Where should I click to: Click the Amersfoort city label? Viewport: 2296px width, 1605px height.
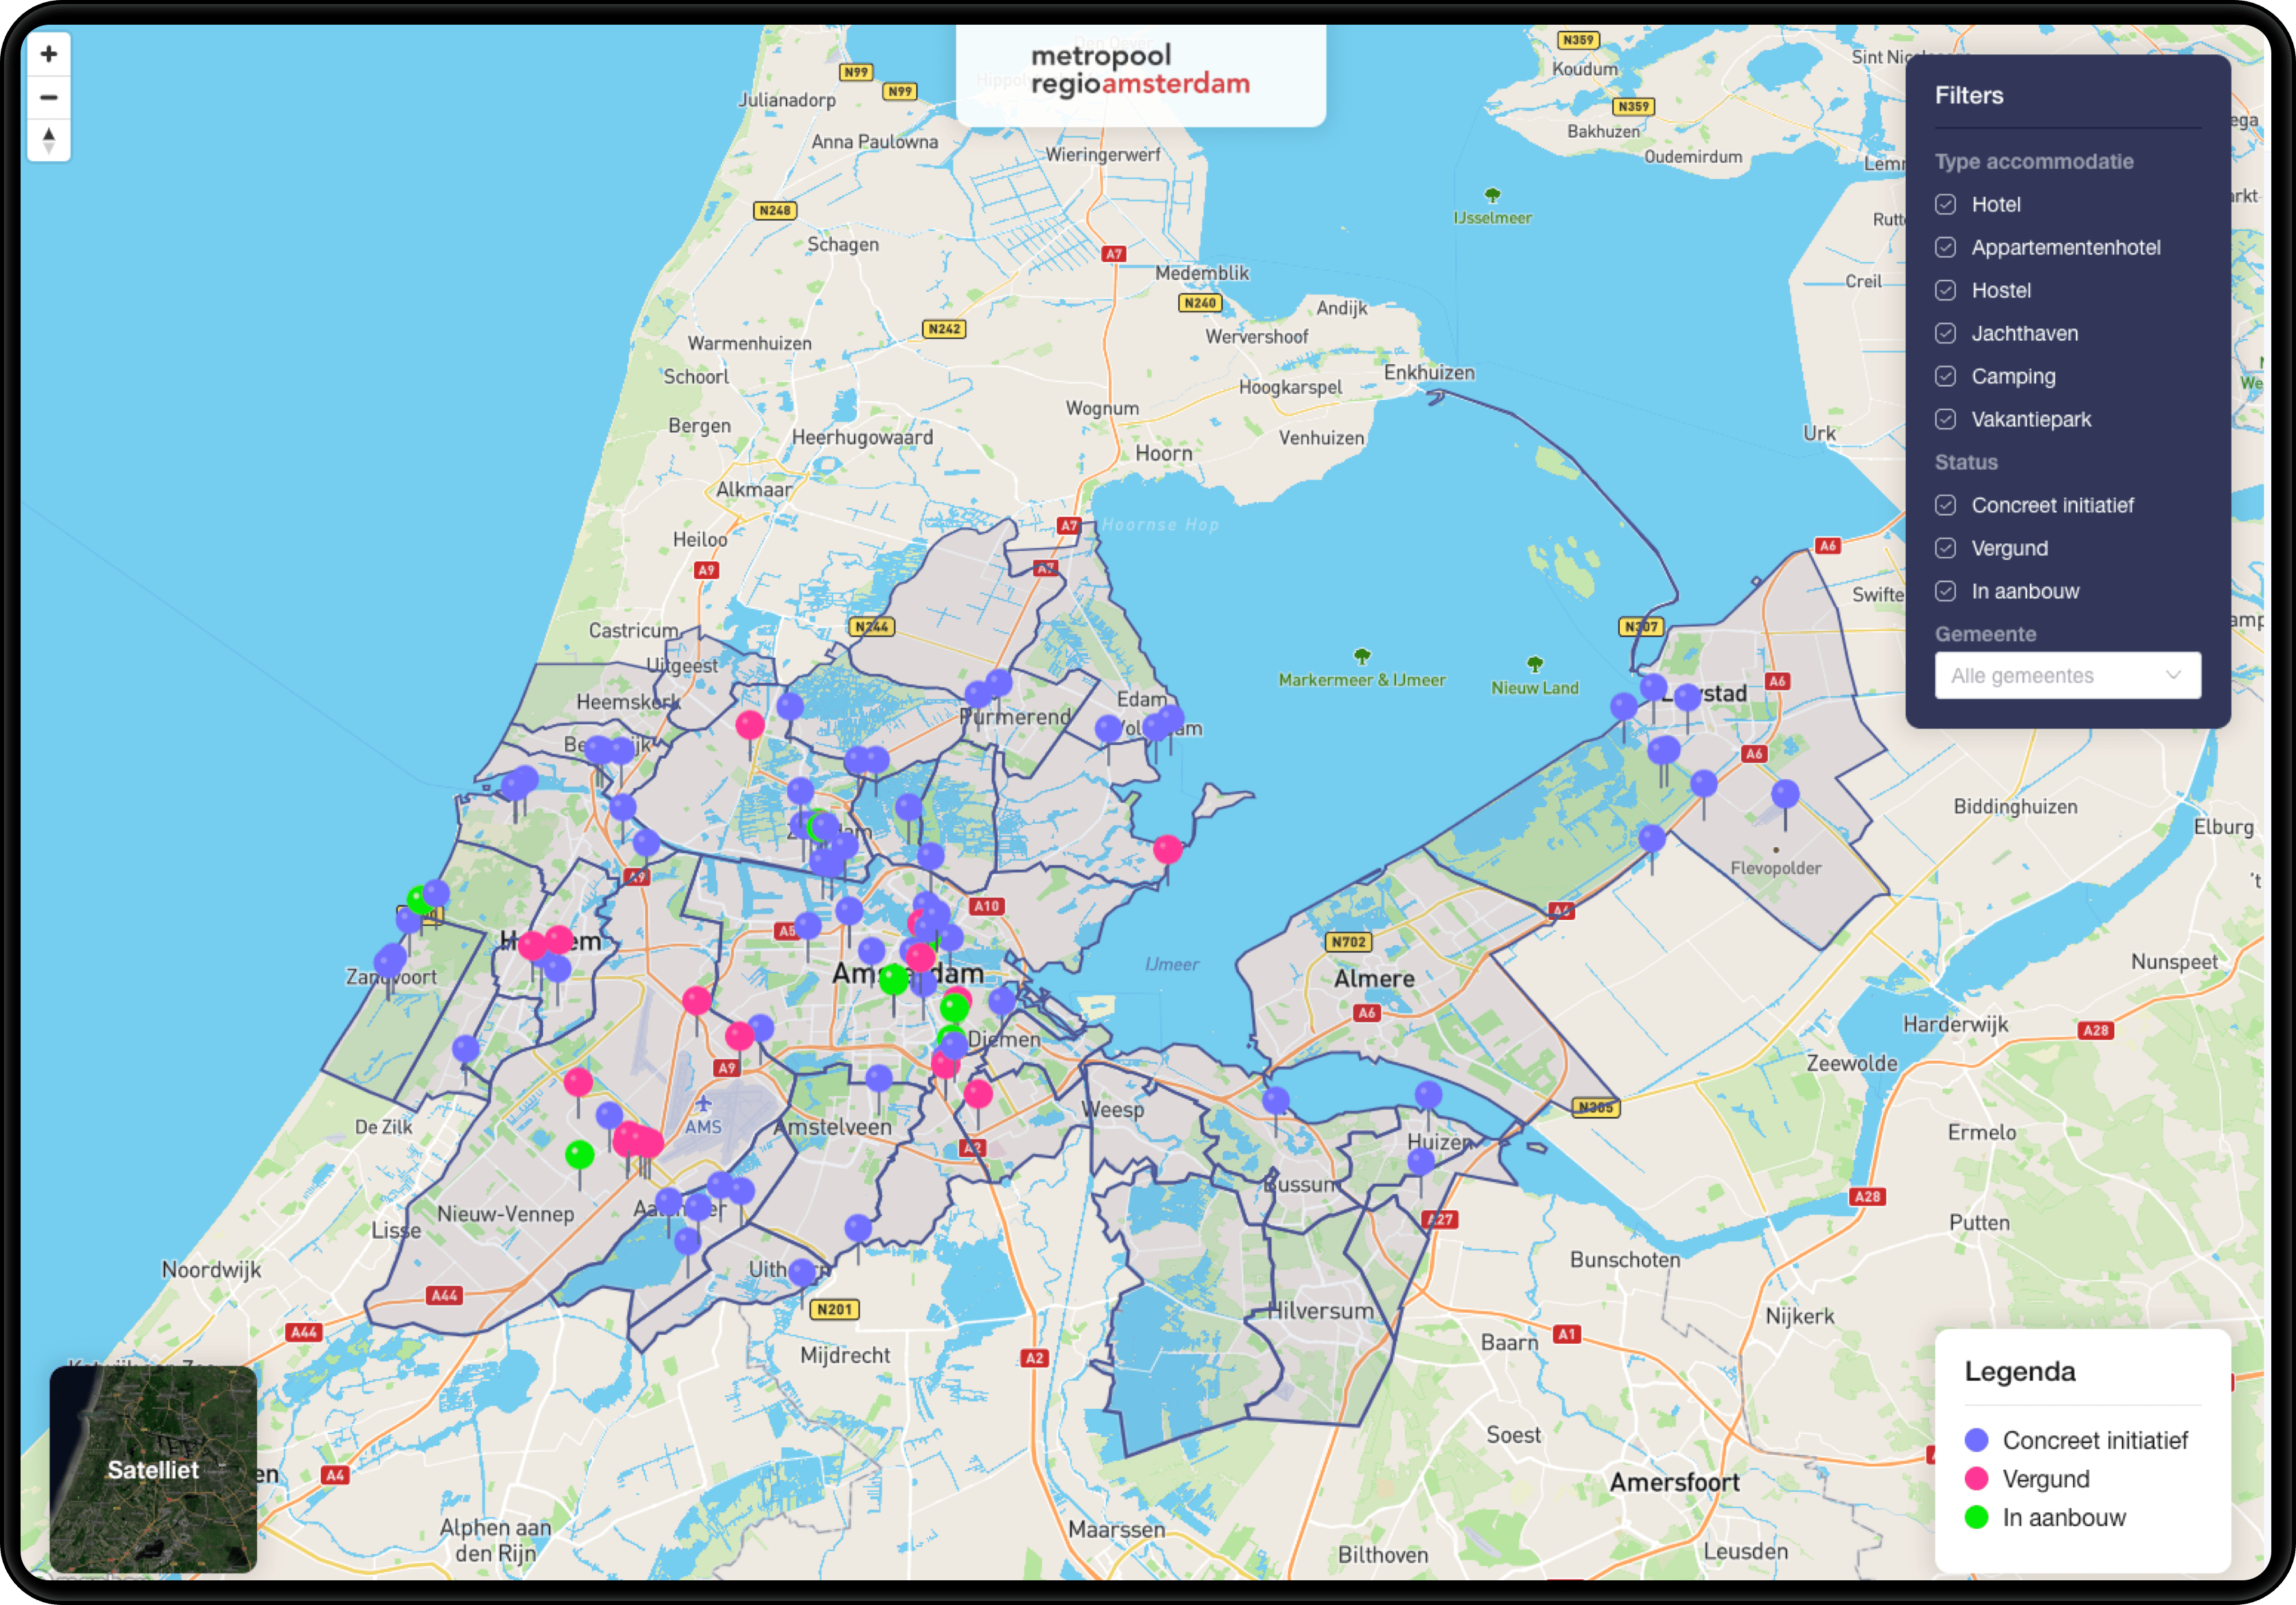pyautogui.click(x=1674, y=1483)
